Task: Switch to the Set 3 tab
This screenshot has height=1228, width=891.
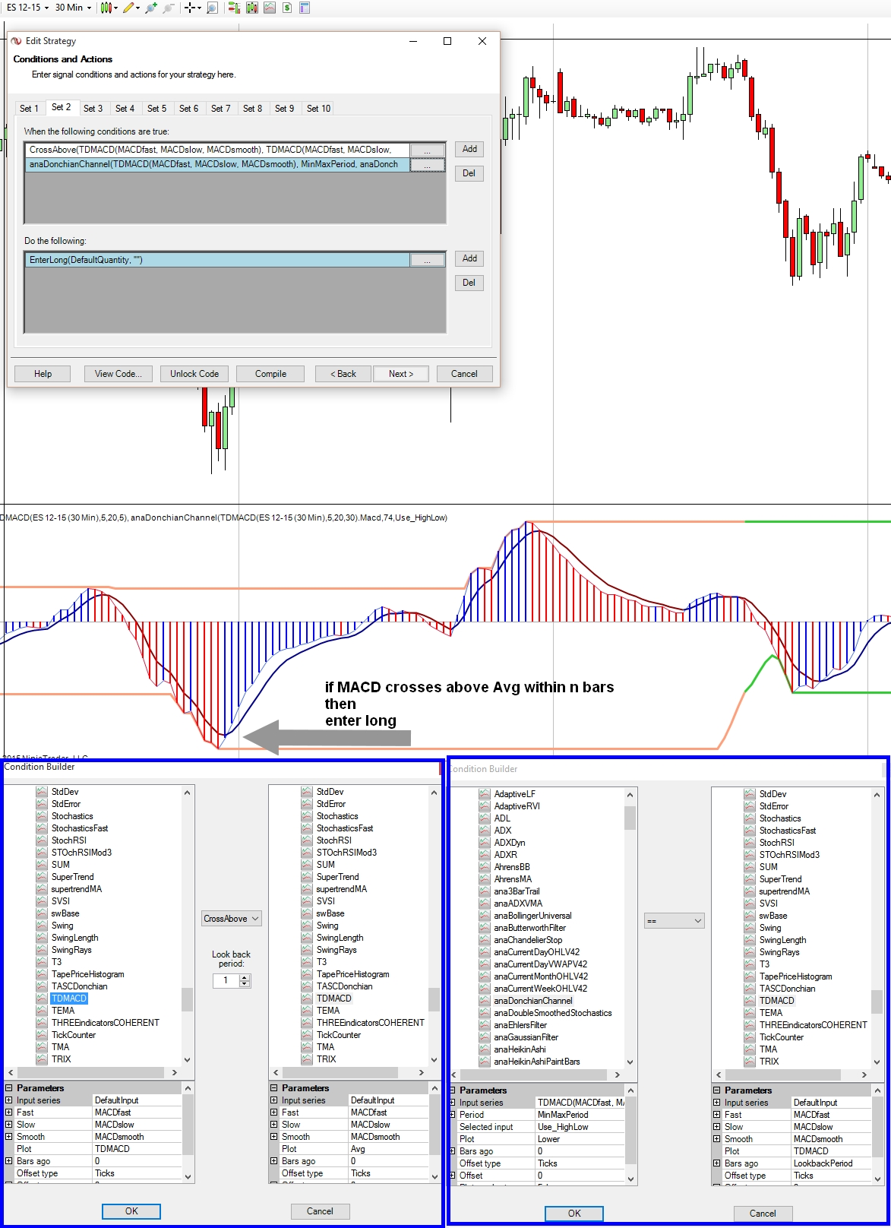Action: [93, 109]
